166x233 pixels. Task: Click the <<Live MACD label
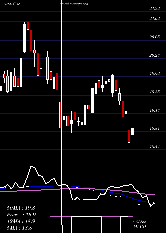tap(140, 224)
